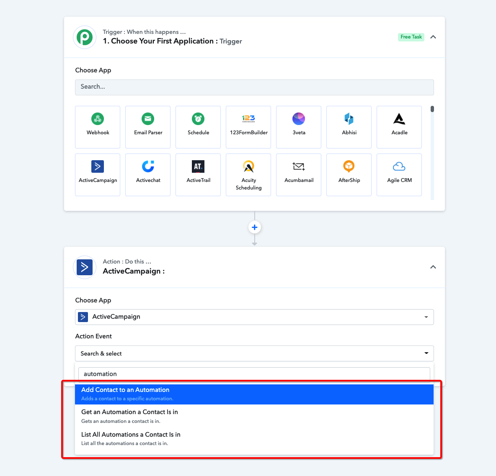Pick the Acadle app tile
Screen dimensions: 496x476
(399, 127)
